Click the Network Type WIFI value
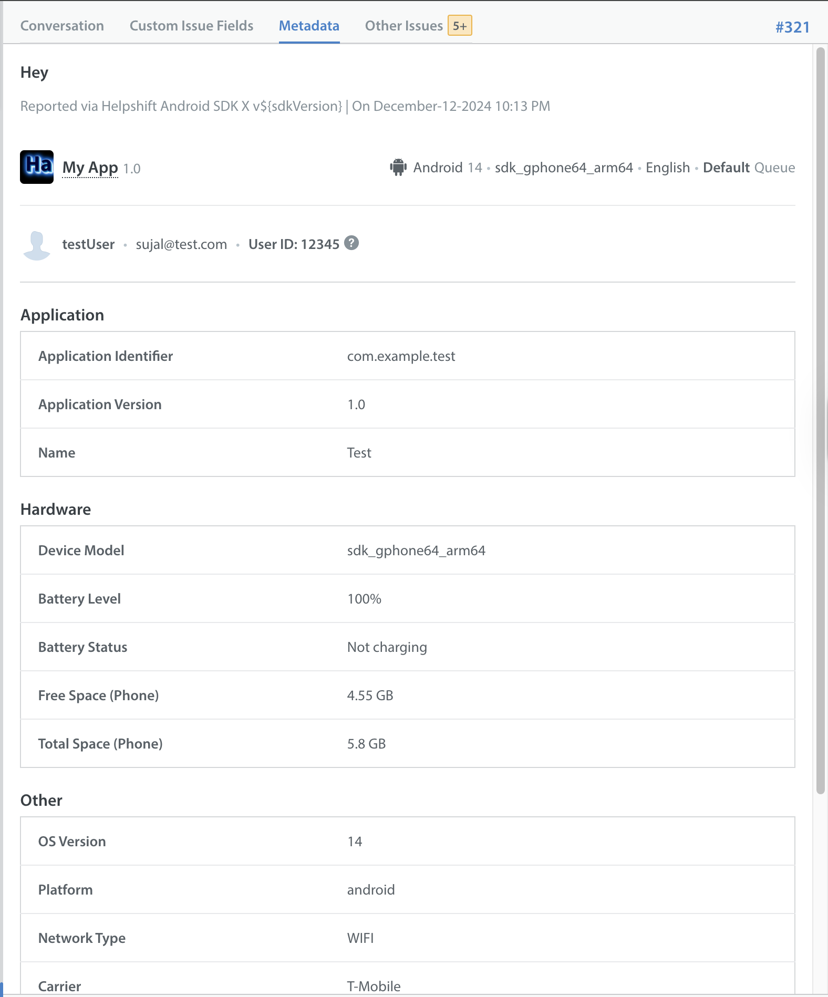Viewport: 828px width, 997px height. [x=360, y=938]
